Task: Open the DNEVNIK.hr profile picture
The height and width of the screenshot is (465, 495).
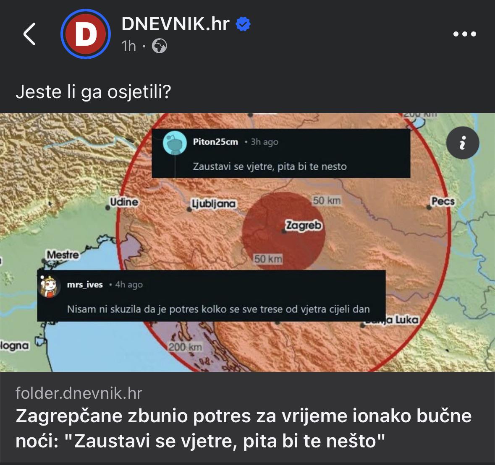Action: (x=86, y=34)
